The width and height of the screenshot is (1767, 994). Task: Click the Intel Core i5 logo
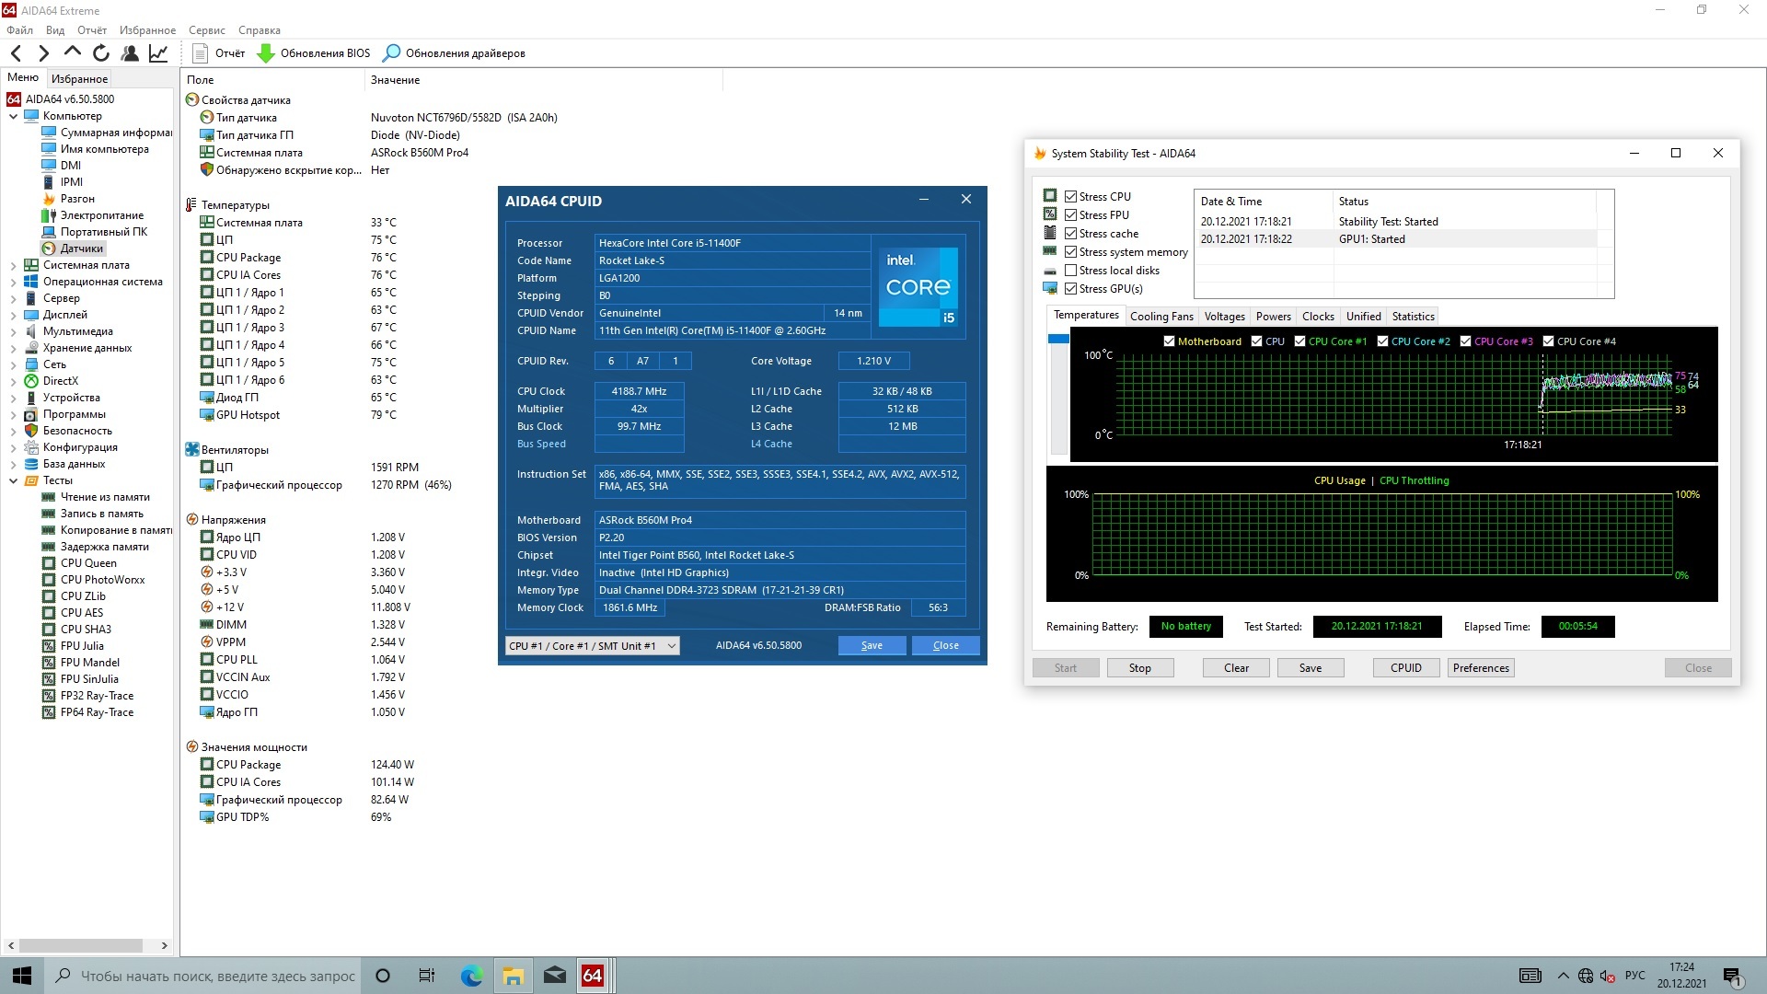point(918,287)
